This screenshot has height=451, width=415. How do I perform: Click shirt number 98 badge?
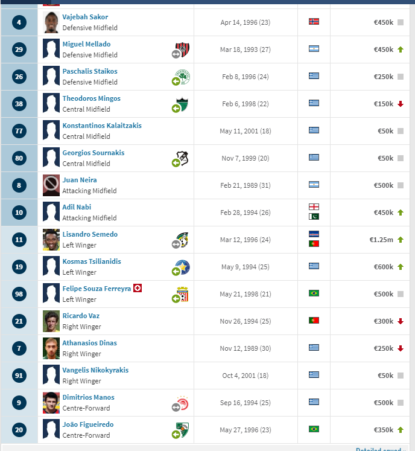point(19,294)
